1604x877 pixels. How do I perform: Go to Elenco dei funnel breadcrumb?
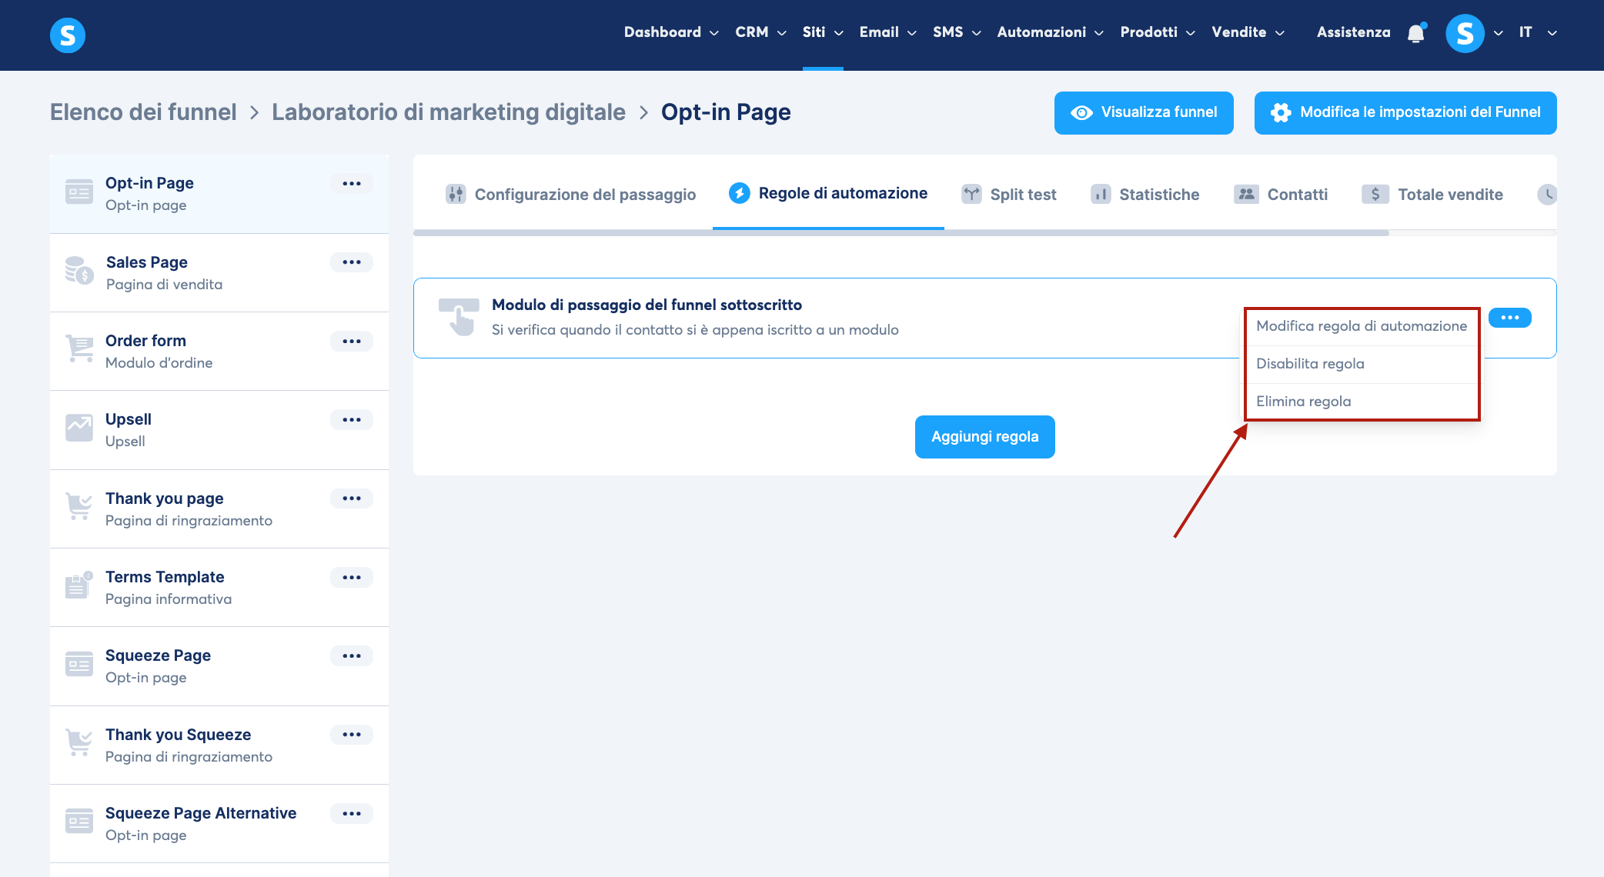point(143,112)
